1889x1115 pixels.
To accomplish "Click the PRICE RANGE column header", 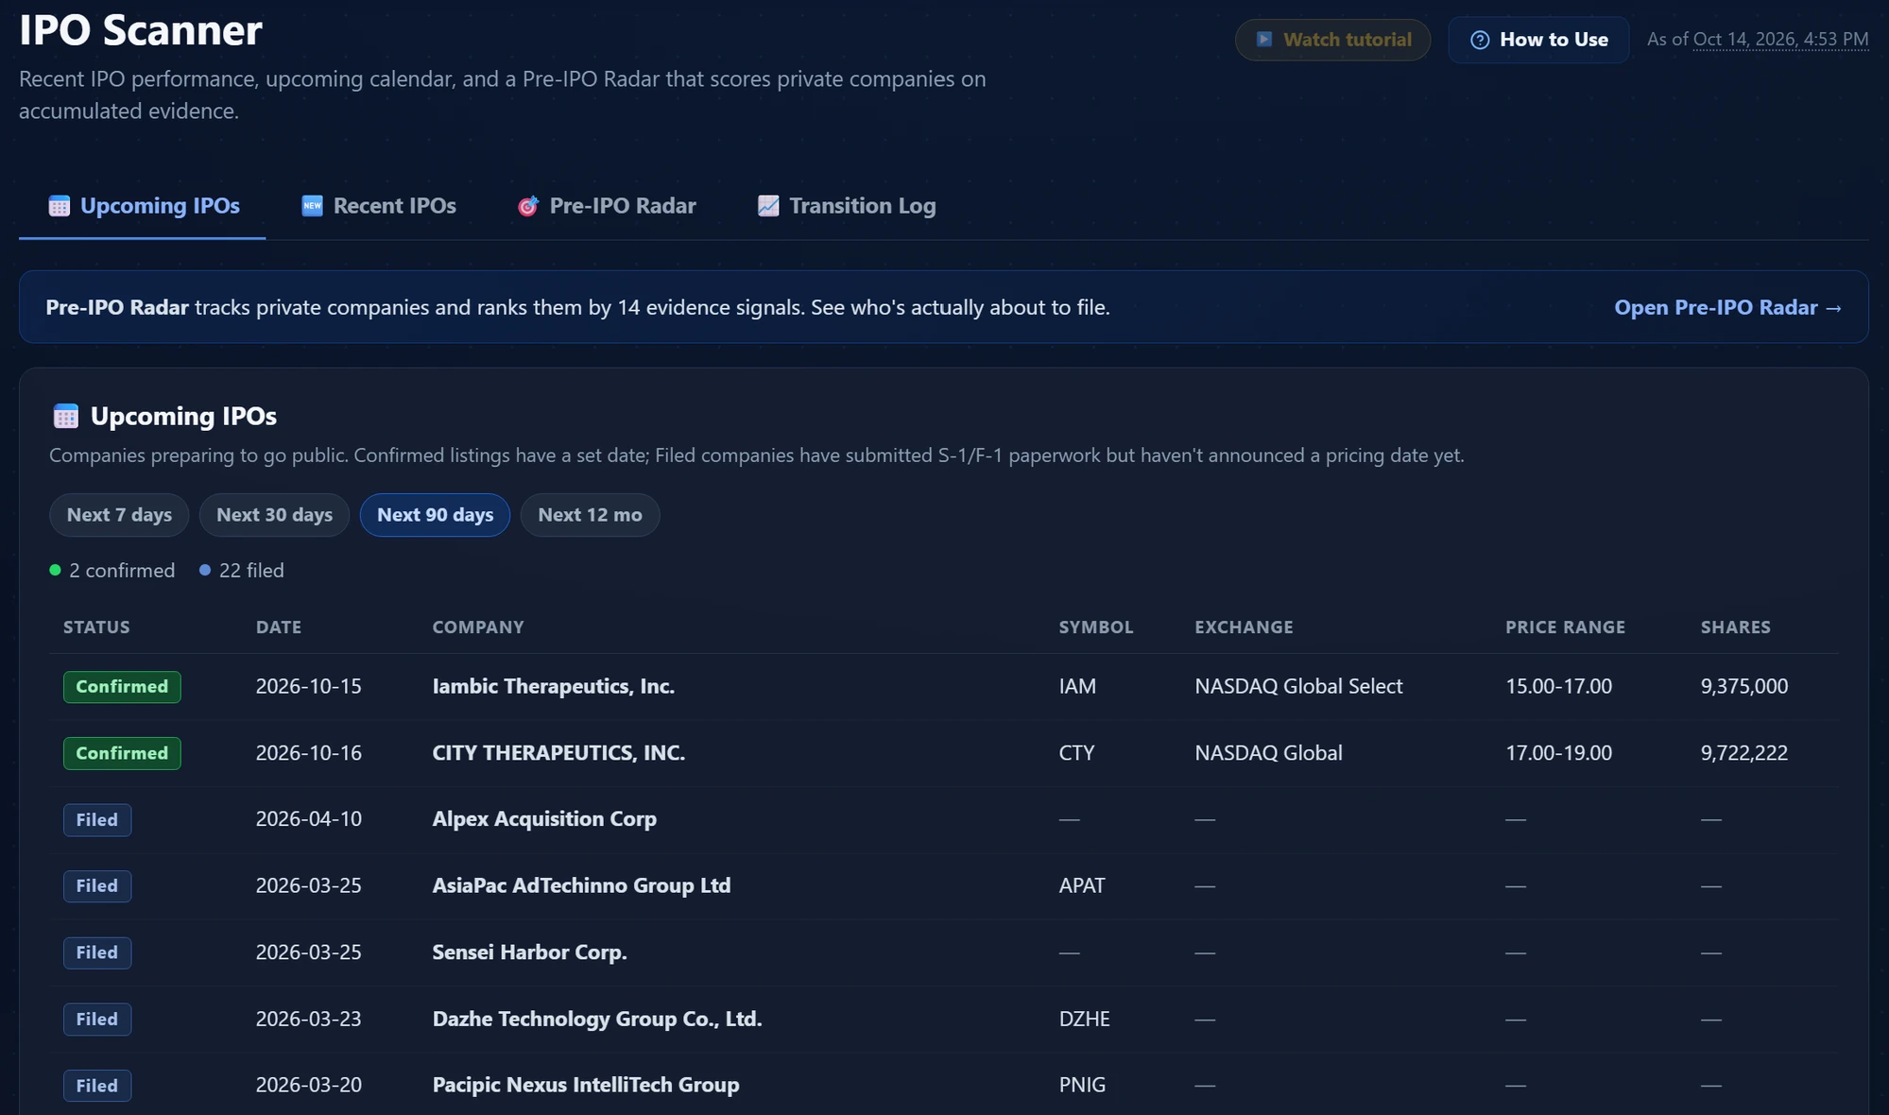I will click(1565, 627).
